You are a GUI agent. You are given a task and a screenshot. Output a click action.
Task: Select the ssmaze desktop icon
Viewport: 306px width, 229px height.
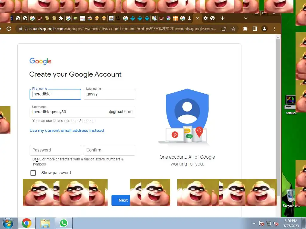tap(291, 105)
